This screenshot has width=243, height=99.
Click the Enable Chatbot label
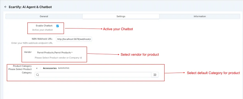(x=44, y=26)
